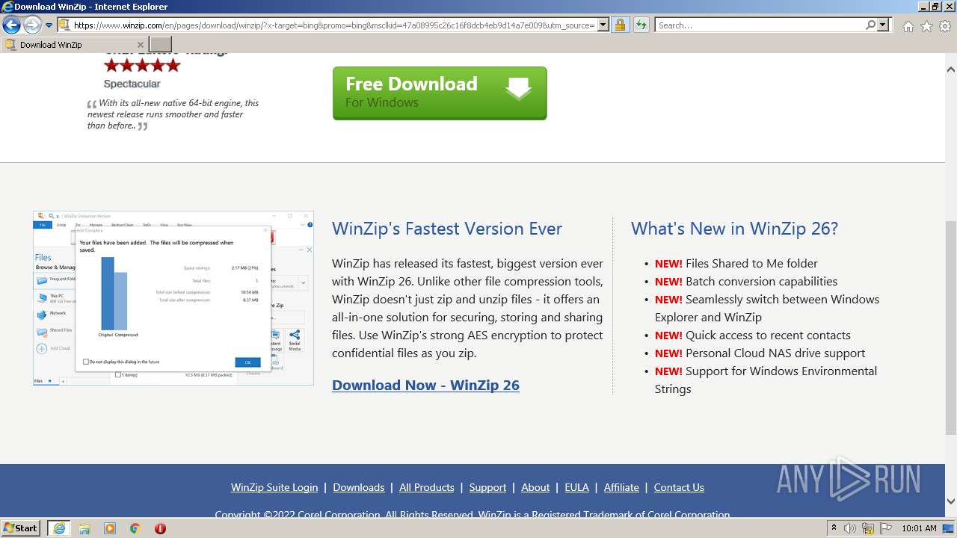Open the All Products footer link
957x538 pixels.
point(427,487)
